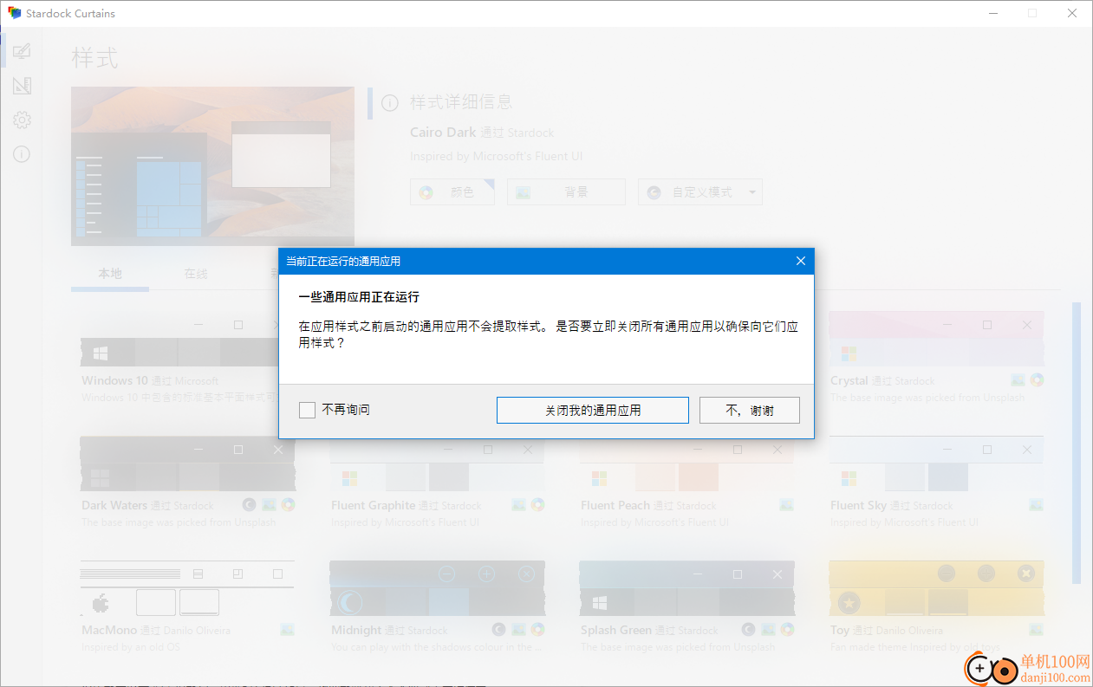
Task: Switch to the 在线 tab
Action: click(196, 274)
